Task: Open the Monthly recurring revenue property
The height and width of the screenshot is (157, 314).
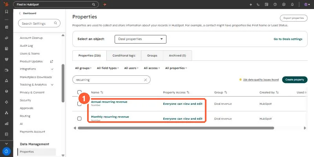Action: click(110, 117)
